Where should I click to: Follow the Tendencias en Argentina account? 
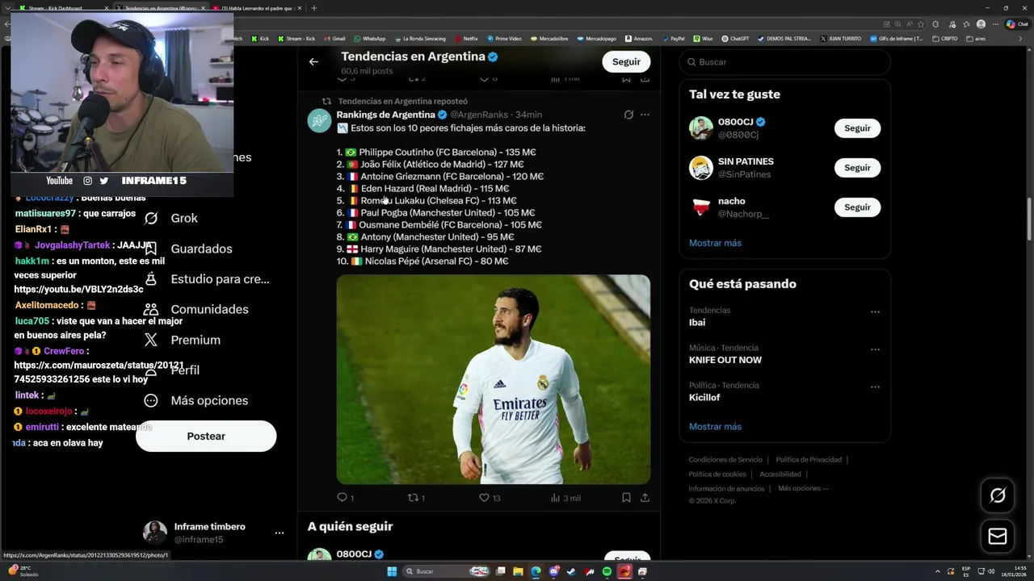626,61
